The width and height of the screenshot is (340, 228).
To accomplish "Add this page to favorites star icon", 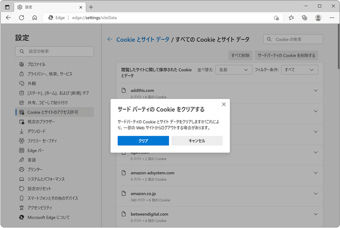I will [276, 18].
